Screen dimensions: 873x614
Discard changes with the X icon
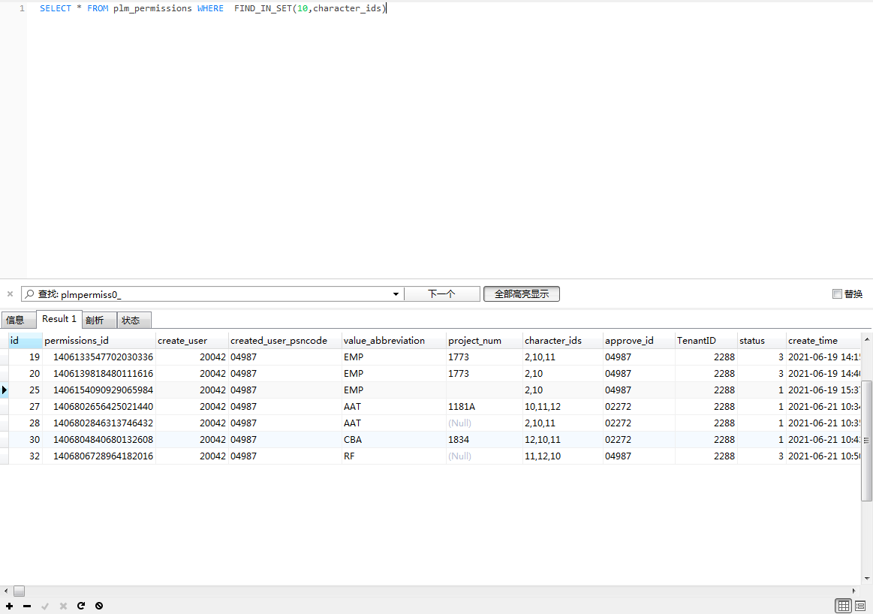tap(63, 606)
